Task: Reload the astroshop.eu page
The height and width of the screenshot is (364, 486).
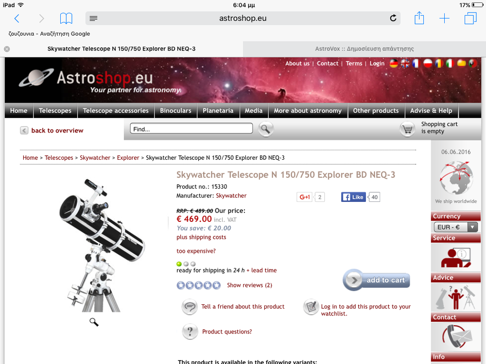Action: coord(393,18)
